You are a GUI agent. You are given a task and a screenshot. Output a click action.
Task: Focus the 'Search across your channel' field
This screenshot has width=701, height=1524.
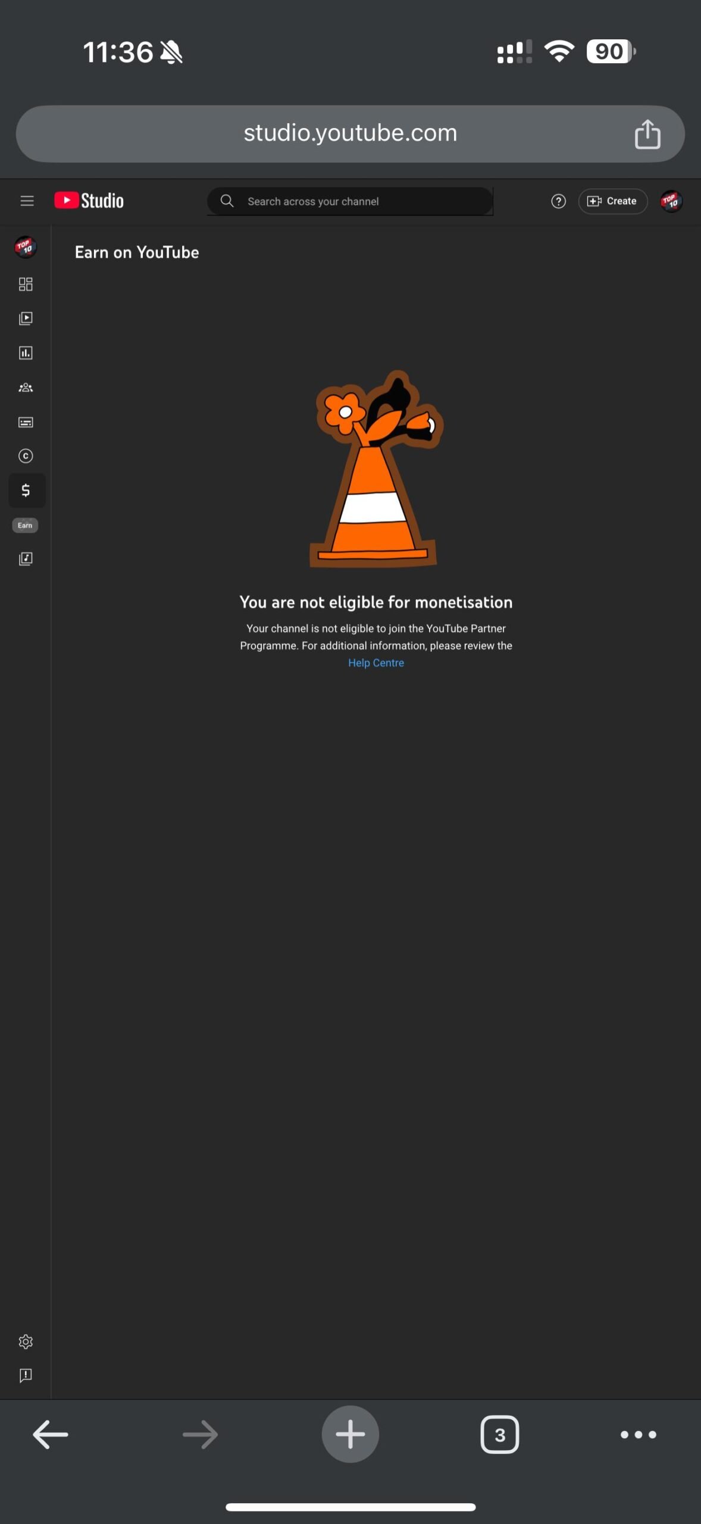tap(350, 201)
